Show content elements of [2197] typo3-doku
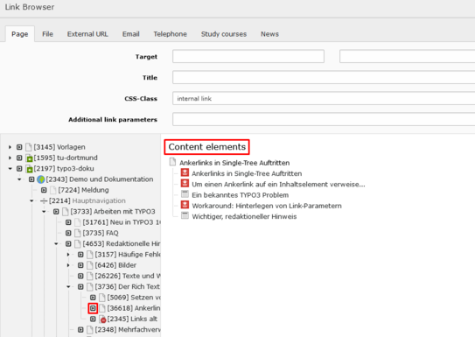This screenshot has height=337, width=475. (x=19, y=168)
